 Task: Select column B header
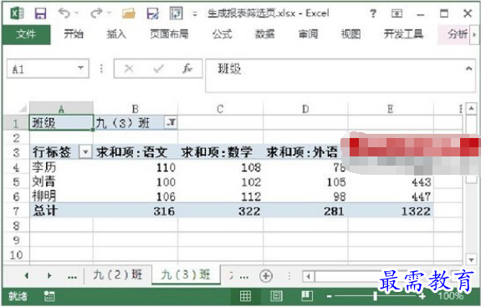coord(136,109)
